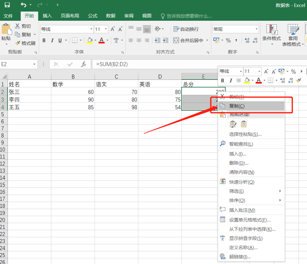Click the ribbon Cut scissors icon
This screenshot has width=307, height=264.
click(x=17, y=26)
